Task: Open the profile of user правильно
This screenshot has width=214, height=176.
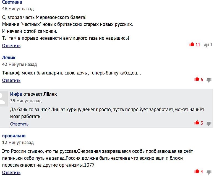Action: pos(14,136)
